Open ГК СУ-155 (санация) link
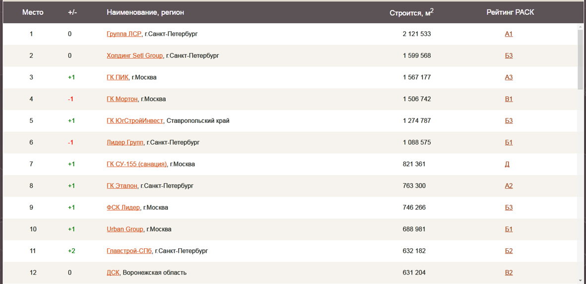 (x=136, y=164)
